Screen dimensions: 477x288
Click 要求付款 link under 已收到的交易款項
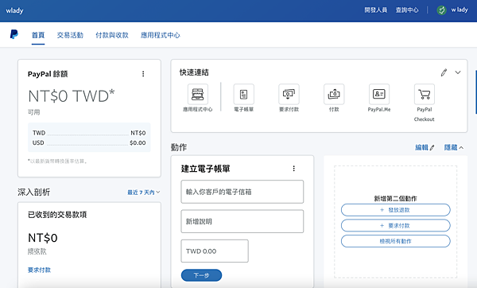pos(39,270)
